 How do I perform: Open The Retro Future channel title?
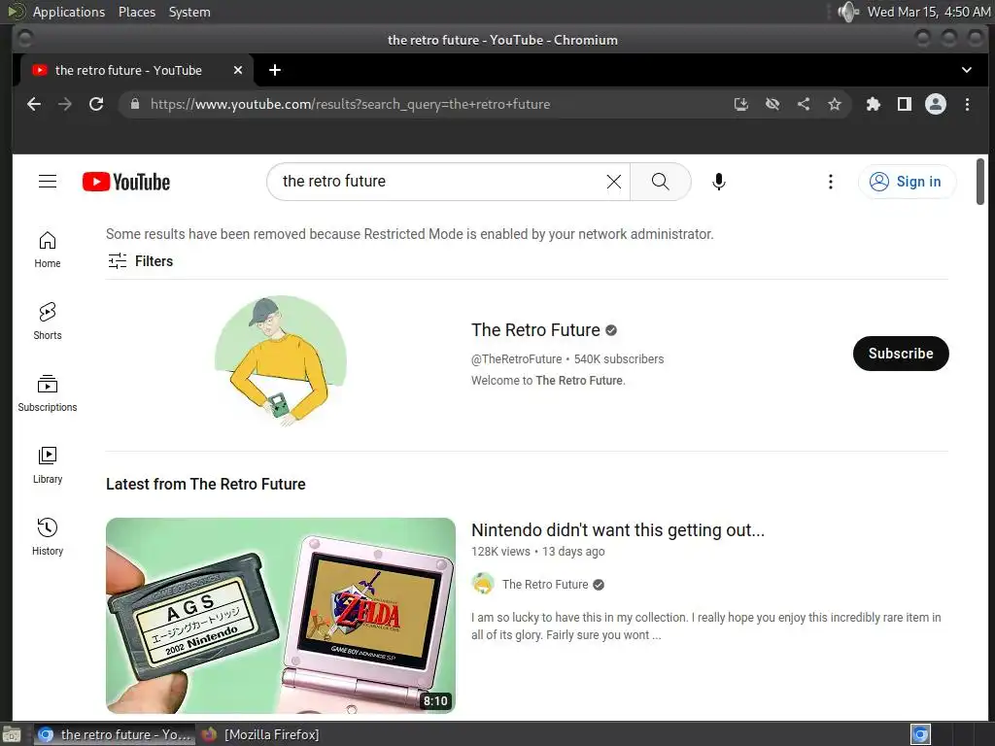535,330
